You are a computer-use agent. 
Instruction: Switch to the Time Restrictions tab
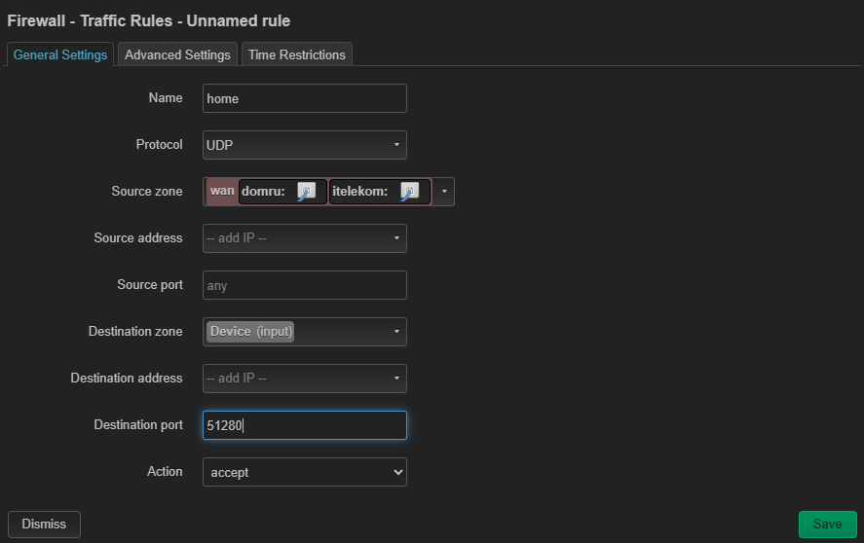(296, 54)
